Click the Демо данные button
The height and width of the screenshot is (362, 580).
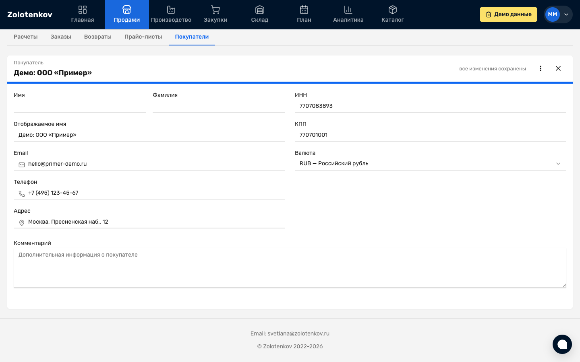pyautogui.click(x=508, y=14)
